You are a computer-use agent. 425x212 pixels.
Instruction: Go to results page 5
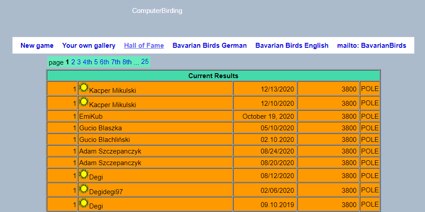click(96, 62)
